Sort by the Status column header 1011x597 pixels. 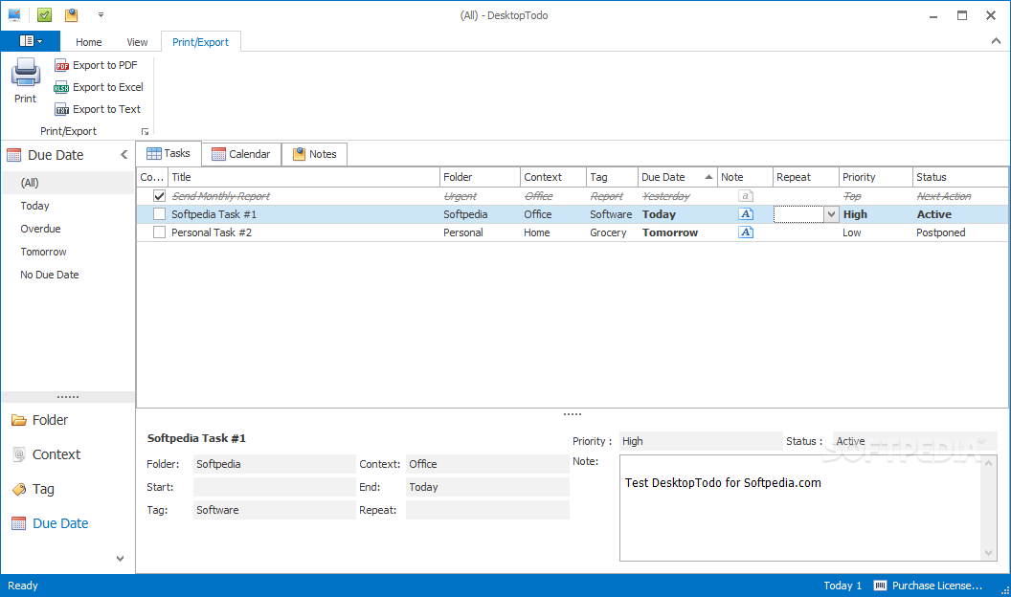[960, 177]
